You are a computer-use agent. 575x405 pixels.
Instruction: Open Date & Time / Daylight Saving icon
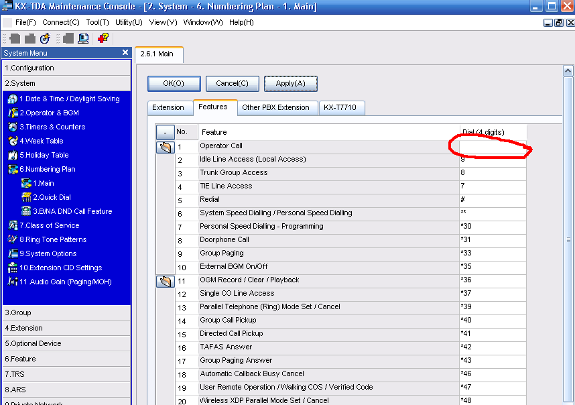coord(13,99)
